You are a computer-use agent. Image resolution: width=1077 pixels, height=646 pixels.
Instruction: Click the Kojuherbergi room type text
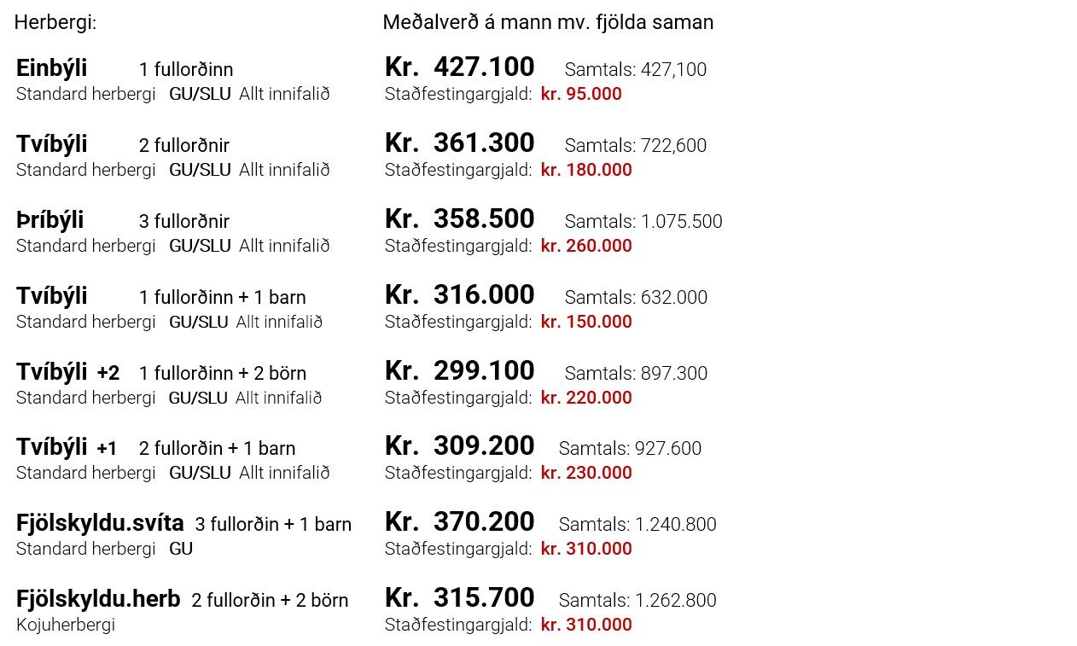[66, 625]
